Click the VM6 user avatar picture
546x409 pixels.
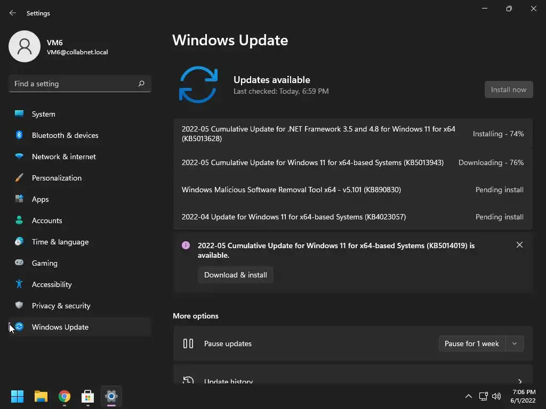25,46
